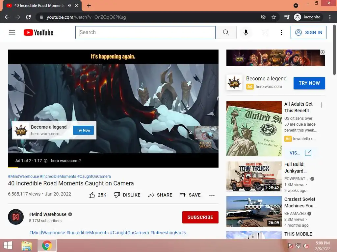This screenshot has width=337, height=252.
Task: Click the TRY NOW sidebar button
Action: 309,83
